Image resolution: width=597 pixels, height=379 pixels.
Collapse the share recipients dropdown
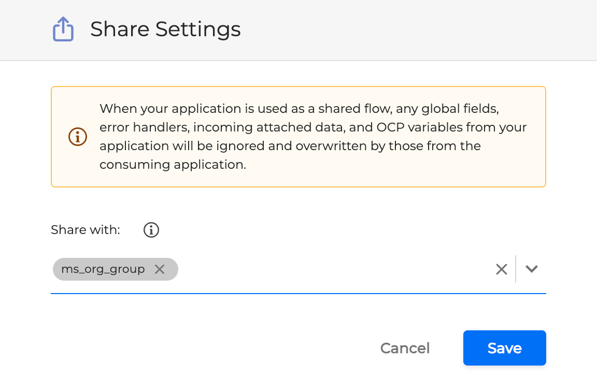[x=531, y=269]
